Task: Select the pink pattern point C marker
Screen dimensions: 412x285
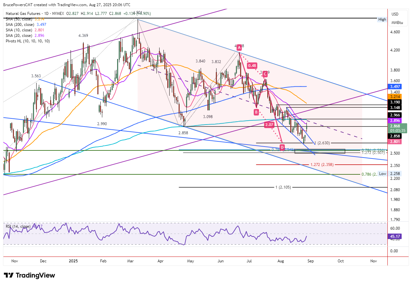Action: click(x=265, y=74)
